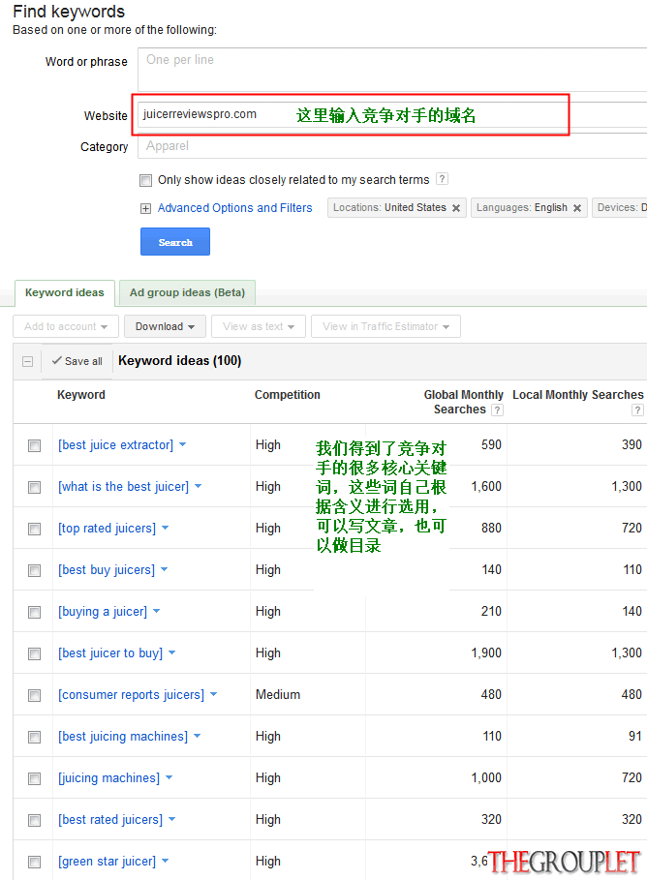647x880 pixels.
Task: Sort by the Competition column header
Action: [x=287, y=395]
